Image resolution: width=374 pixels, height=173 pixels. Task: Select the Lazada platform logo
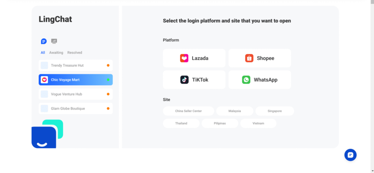point(184,58)
